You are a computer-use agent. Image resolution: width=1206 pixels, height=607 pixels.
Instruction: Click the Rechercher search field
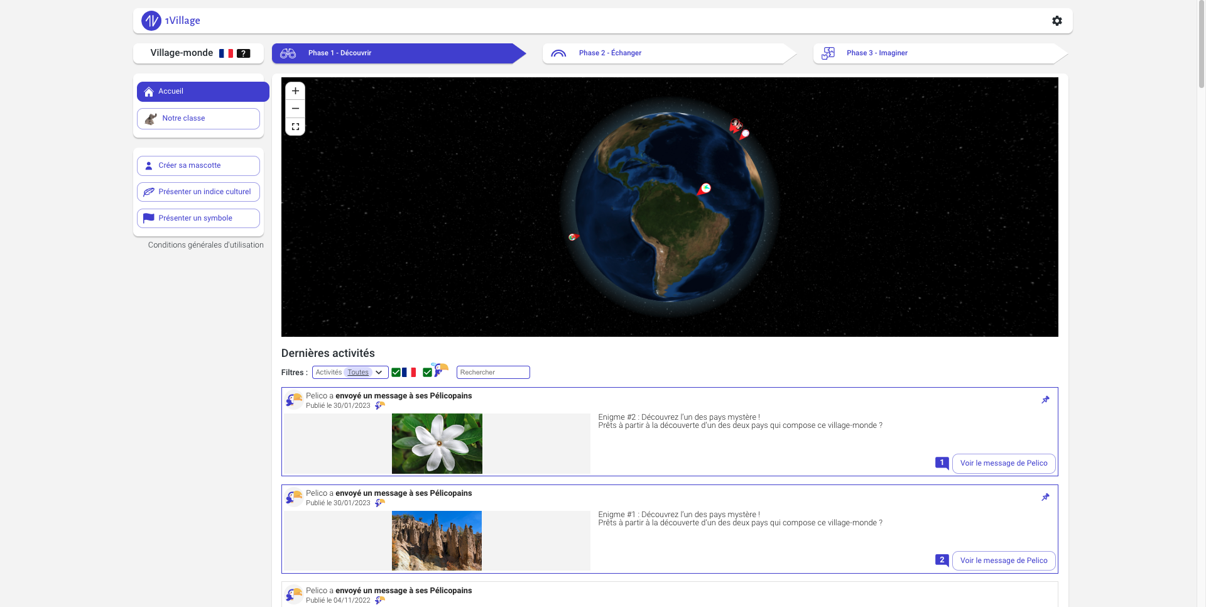click(493, 373)
